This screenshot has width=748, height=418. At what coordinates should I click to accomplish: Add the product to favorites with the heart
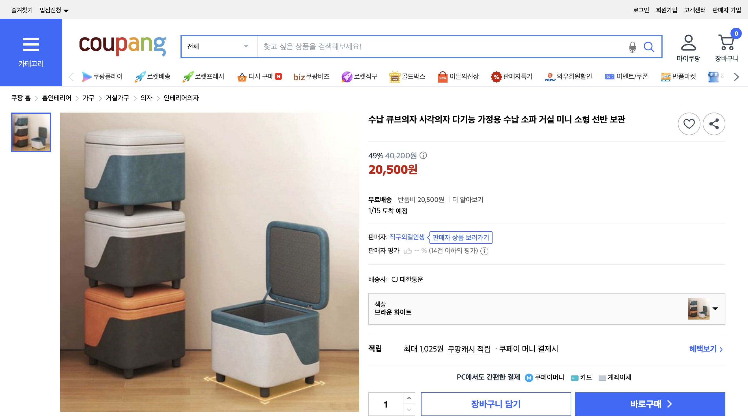click(689, 124)
